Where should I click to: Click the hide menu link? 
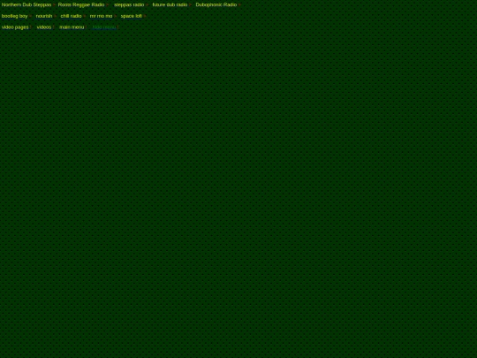pos(104,27)
